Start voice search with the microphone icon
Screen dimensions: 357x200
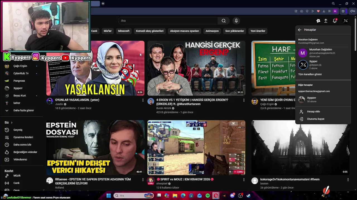236,21
